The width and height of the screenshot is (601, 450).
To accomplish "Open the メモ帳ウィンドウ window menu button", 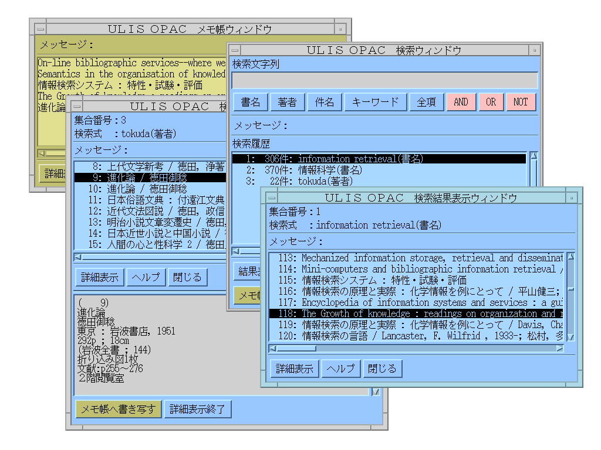I will click(x=40, y=29).
